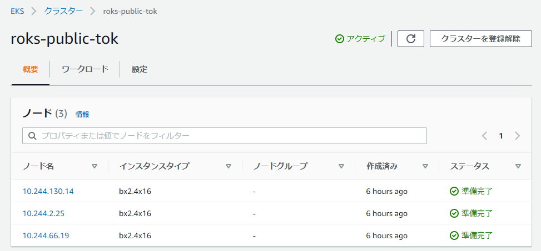Go to previous page arrow
Viewport: 541px width, 251px height.
[x=484, y=136]
